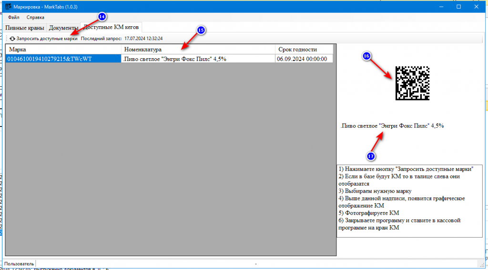Image resolution: width=488 pixels, height=270 pixels.
Task: Click the blue annotation badge numbered 16
Action: coord(366,56)
